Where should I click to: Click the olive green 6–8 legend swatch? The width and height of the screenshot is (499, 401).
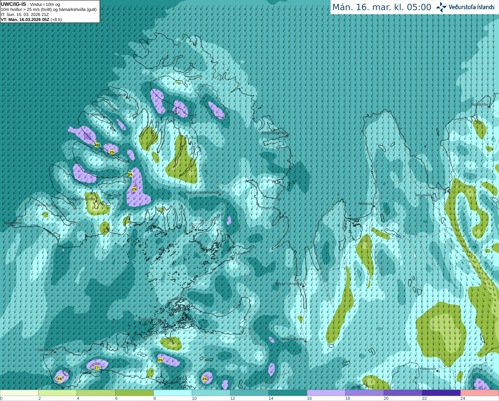(134, 393)
